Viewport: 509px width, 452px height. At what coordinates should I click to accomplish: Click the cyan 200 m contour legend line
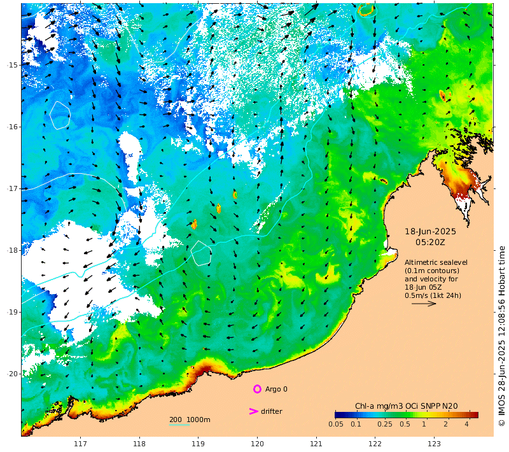click(179, 425)
